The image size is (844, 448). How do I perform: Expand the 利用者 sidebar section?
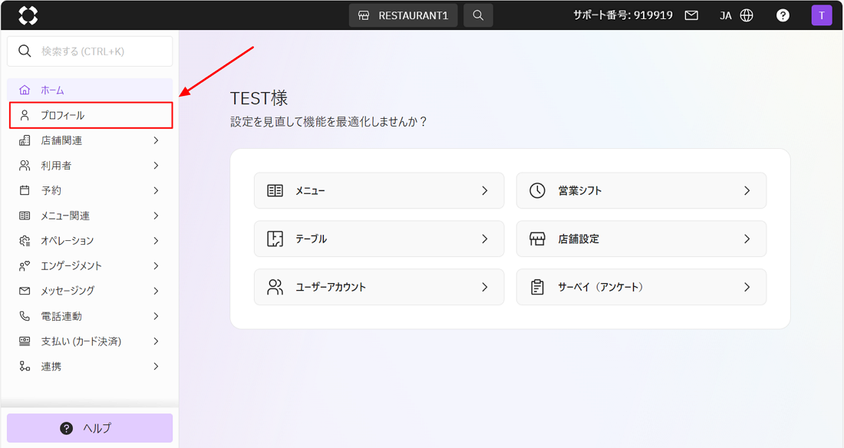[90, 166]
